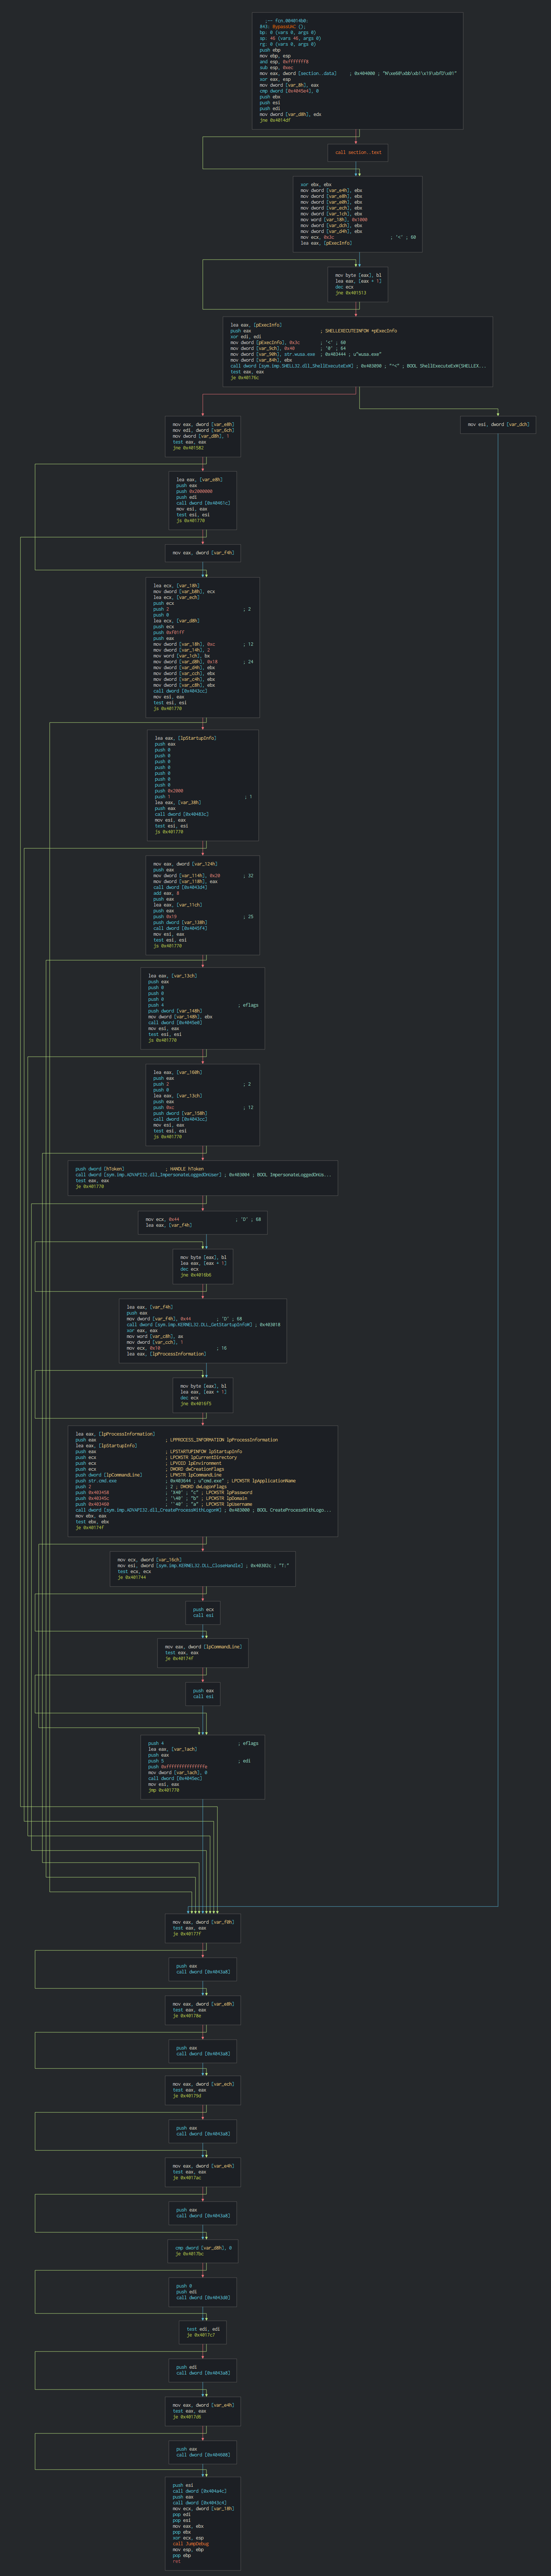
Task: Click the 'jmp 0x401770' jump
Action: click(x=164, y=1790)
